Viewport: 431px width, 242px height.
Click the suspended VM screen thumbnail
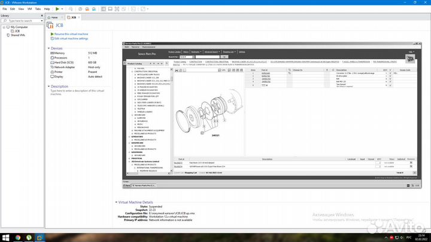(271, 115)
